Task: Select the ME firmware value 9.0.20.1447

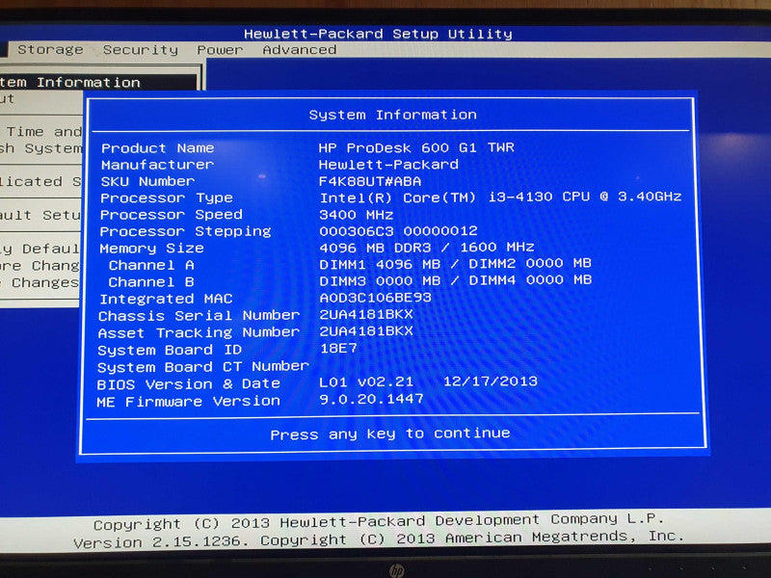Action: (371, 399)
